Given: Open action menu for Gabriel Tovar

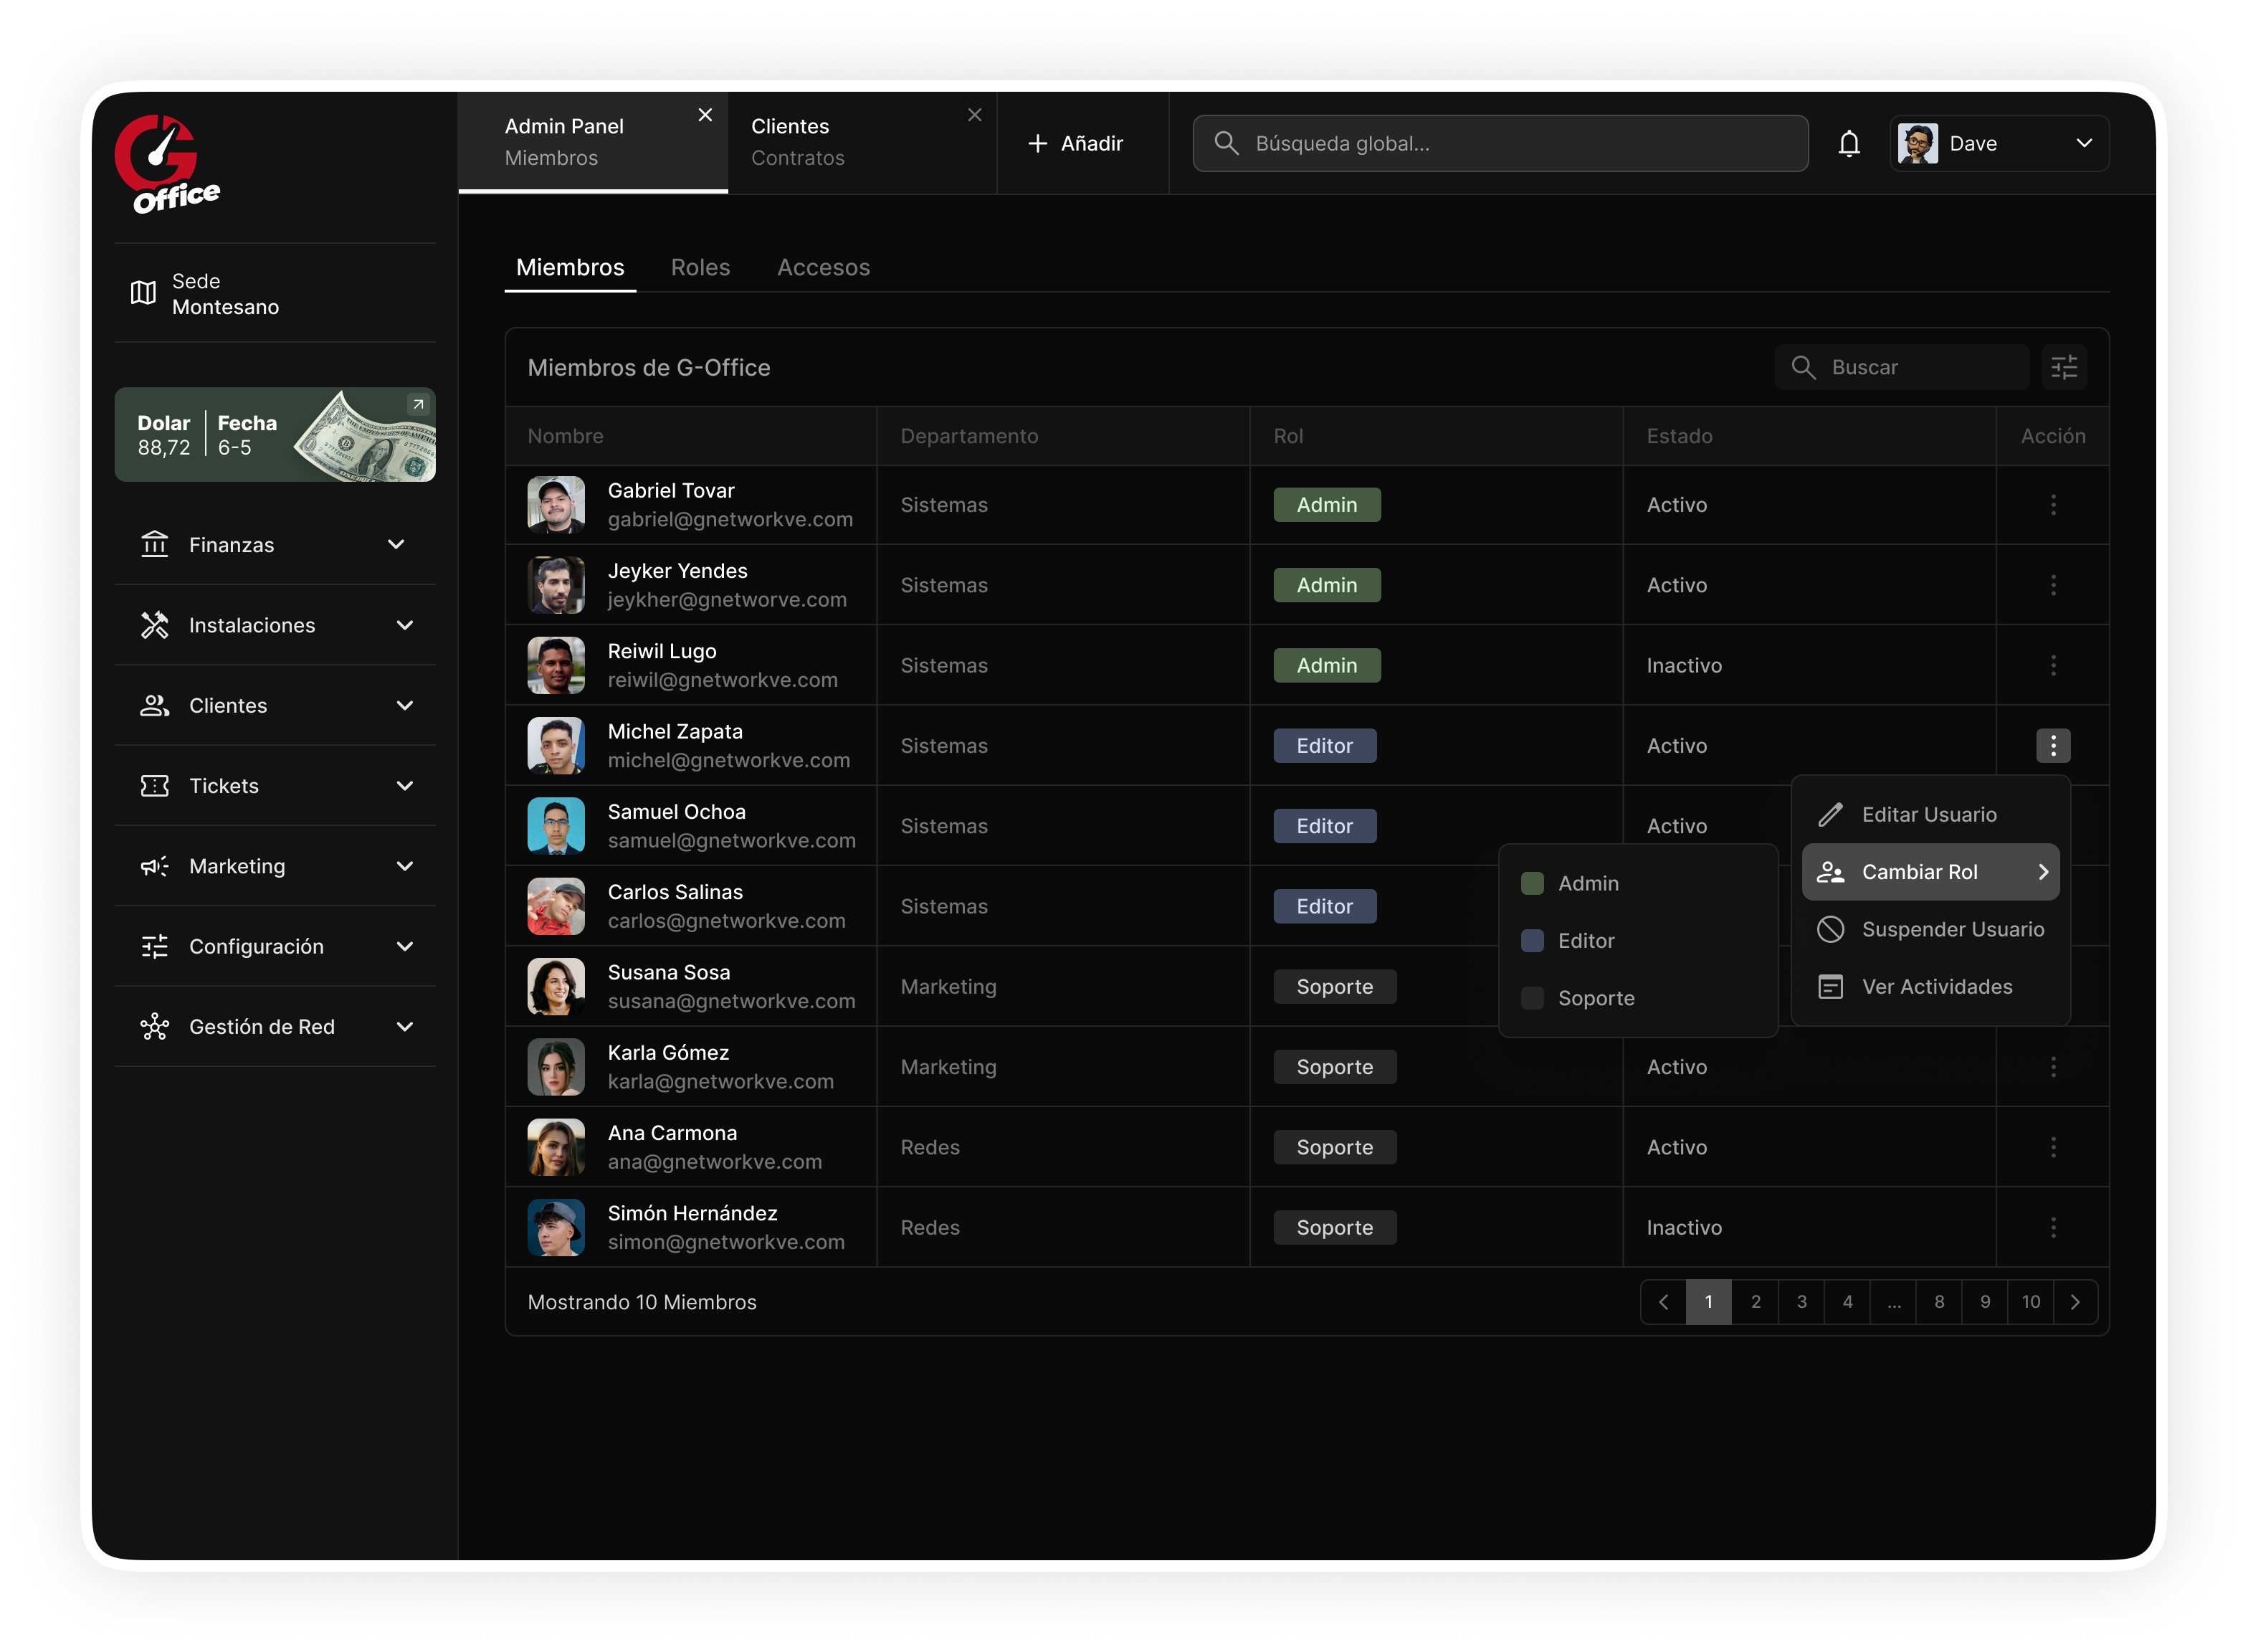Looking at the screenshot, I should click(2053, 505).
